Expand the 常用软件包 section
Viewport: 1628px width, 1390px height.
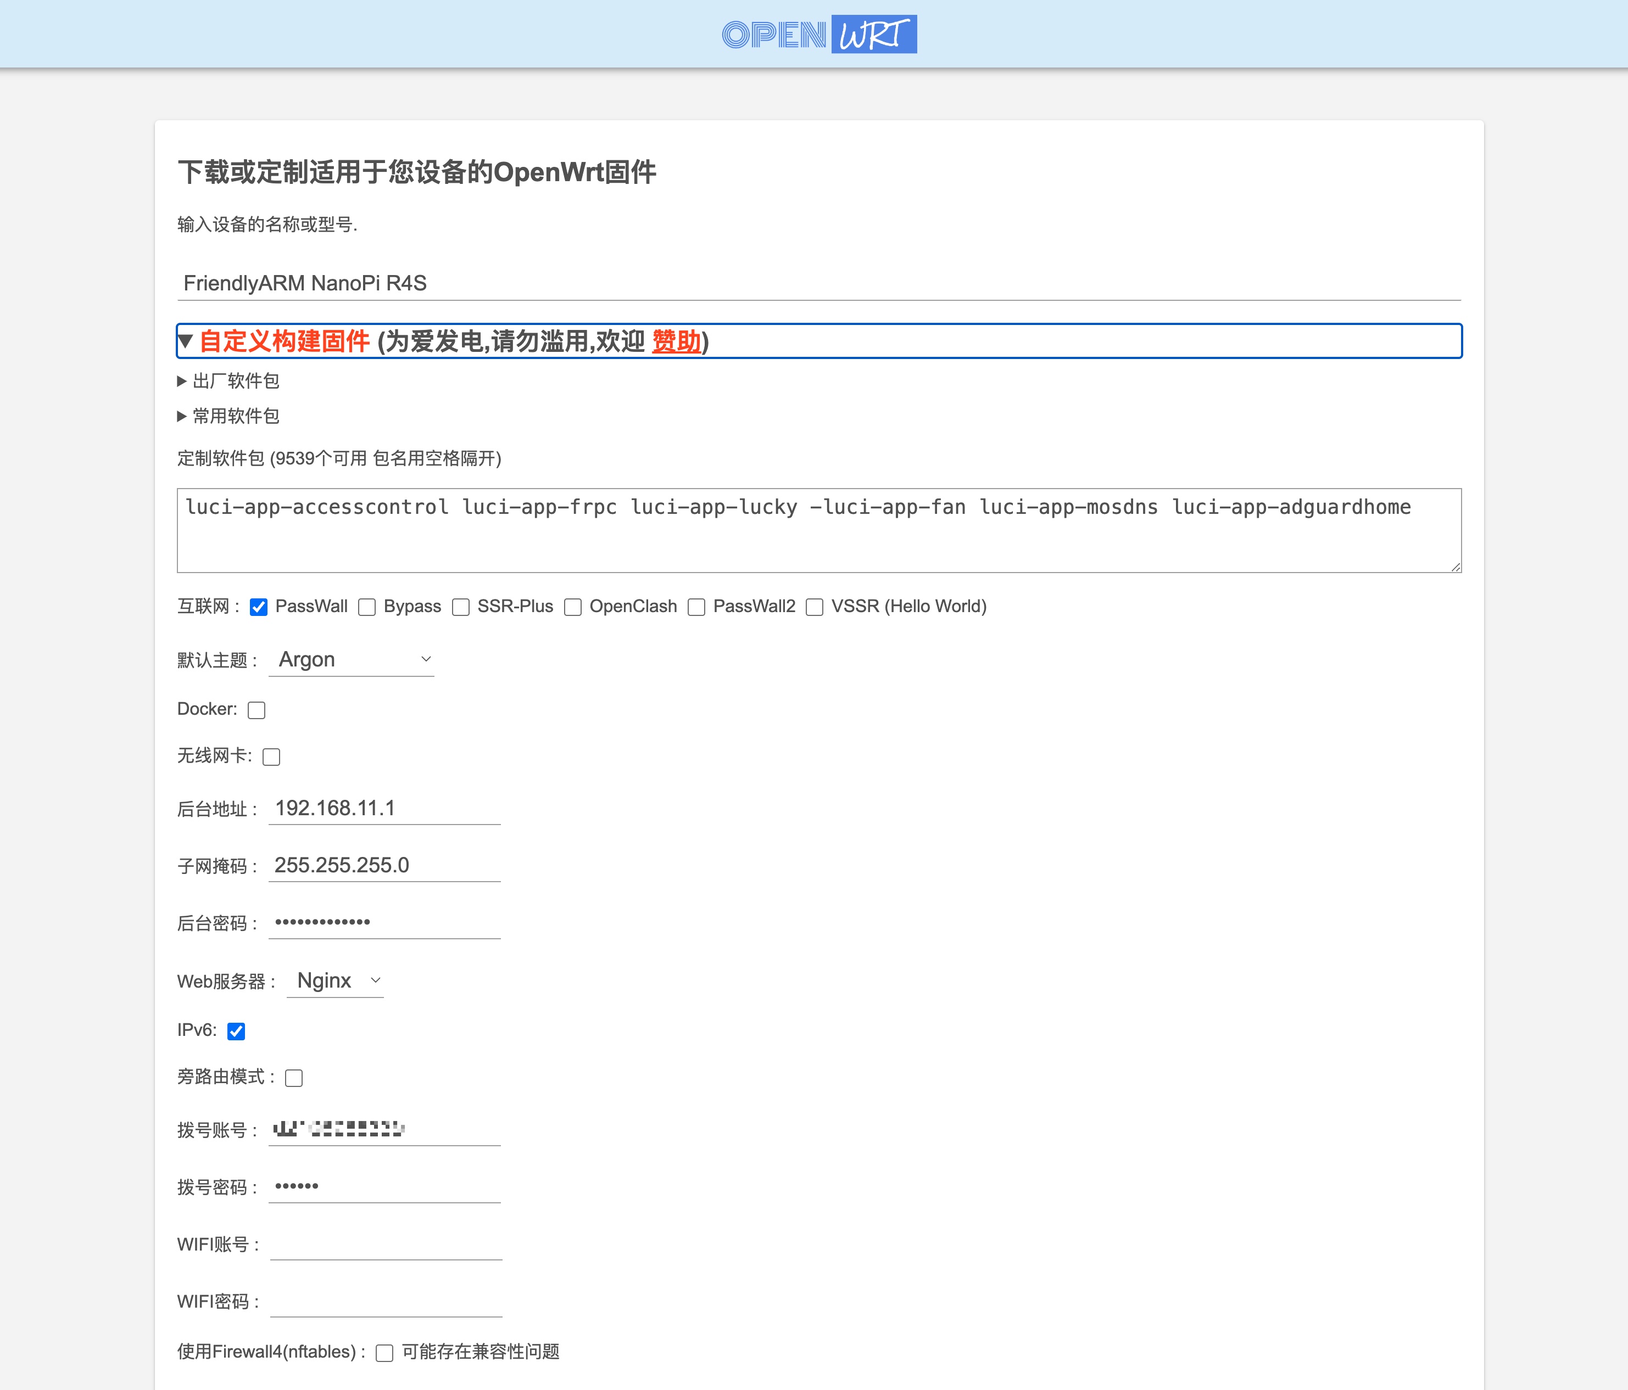pyautogui.click(x=228, y=416)
